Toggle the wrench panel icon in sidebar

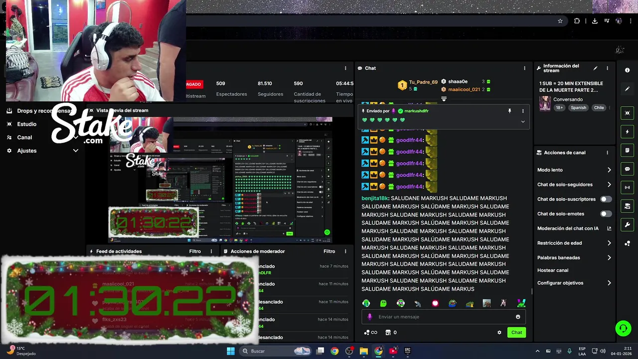click(627, 224)
